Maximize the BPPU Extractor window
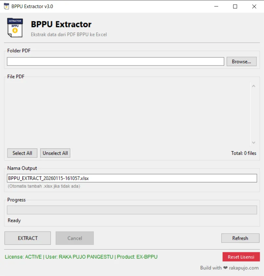Viewport: 264px width, 276px height. pyautogui.click(x=235, y=6)
